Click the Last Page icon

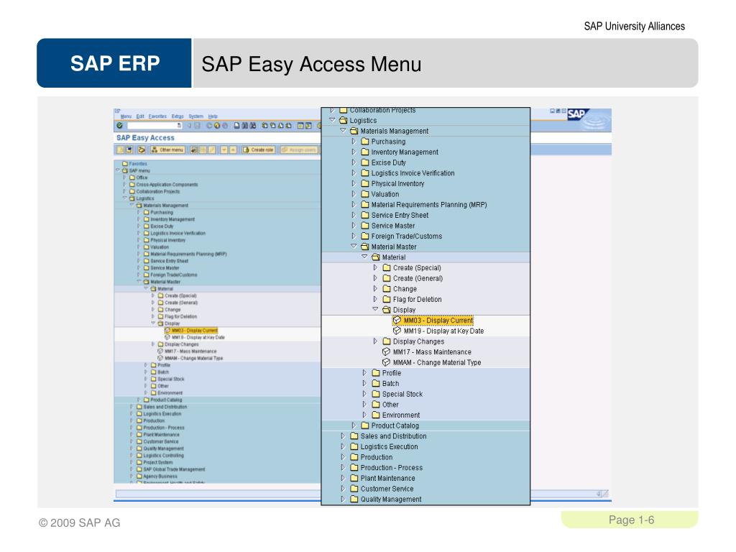pyautogui.click(x=288, y=125)
